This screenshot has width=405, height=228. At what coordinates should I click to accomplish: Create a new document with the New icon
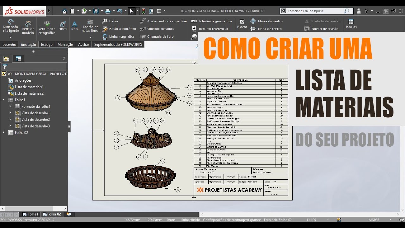tap(72, 11)
